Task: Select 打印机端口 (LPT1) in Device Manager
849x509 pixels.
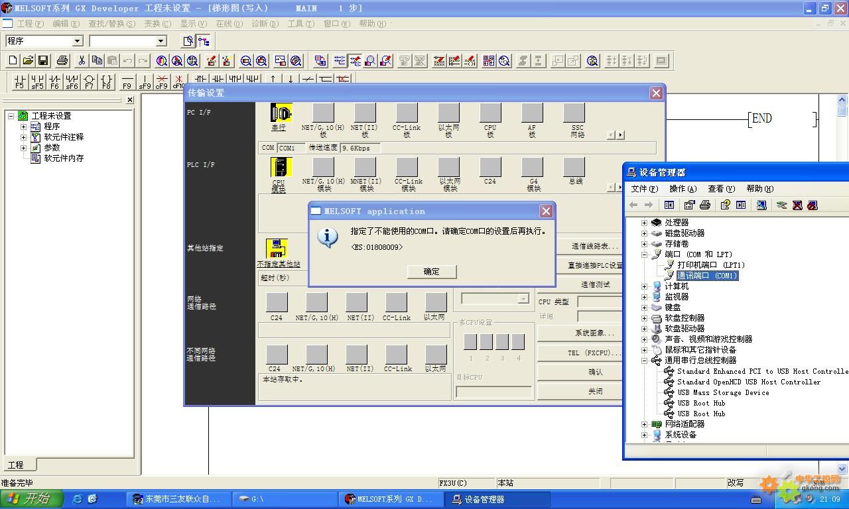Action: 711,265
